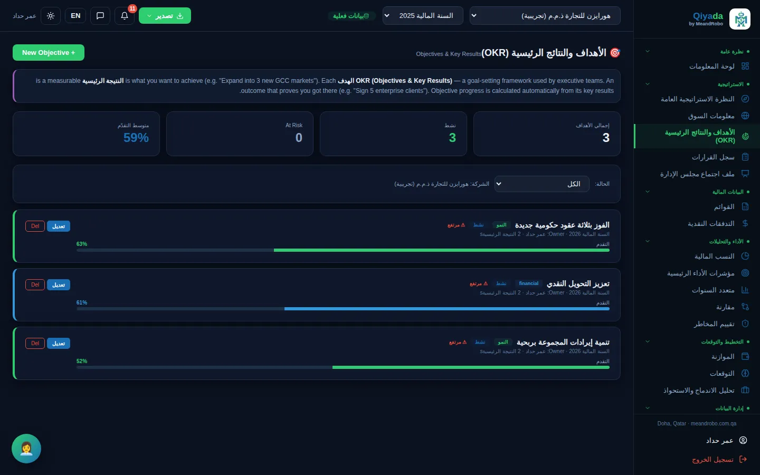Click the New Objective + button
760x475 pixels.
coord(49,53)
